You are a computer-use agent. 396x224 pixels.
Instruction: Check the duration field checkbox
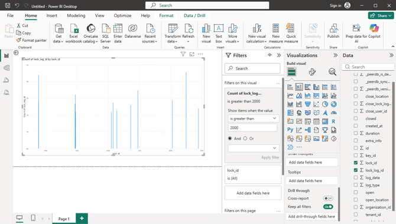pyautogui.click(x=356, y=133)
